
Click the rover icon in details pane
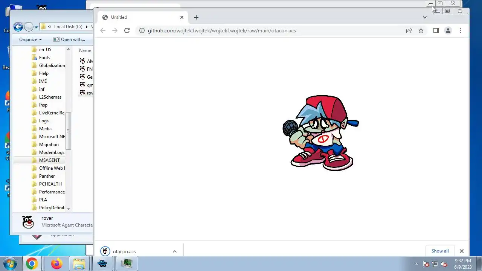[28, 222]
